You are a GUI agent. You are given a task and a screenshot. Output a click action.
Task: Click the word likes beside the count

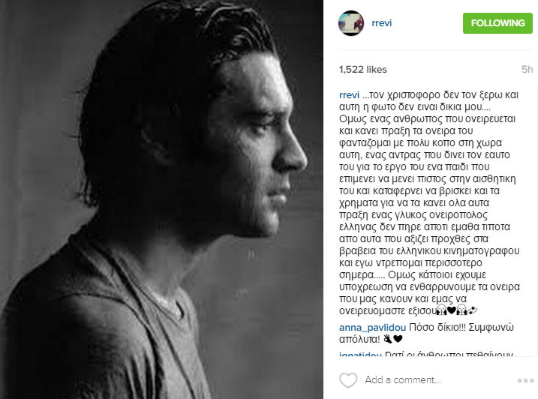(x=377, y=69)
